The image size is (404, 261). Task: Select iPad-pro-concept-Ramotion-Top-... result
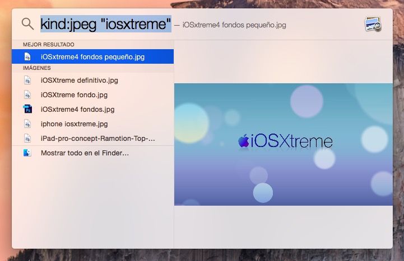click(93, 139)
